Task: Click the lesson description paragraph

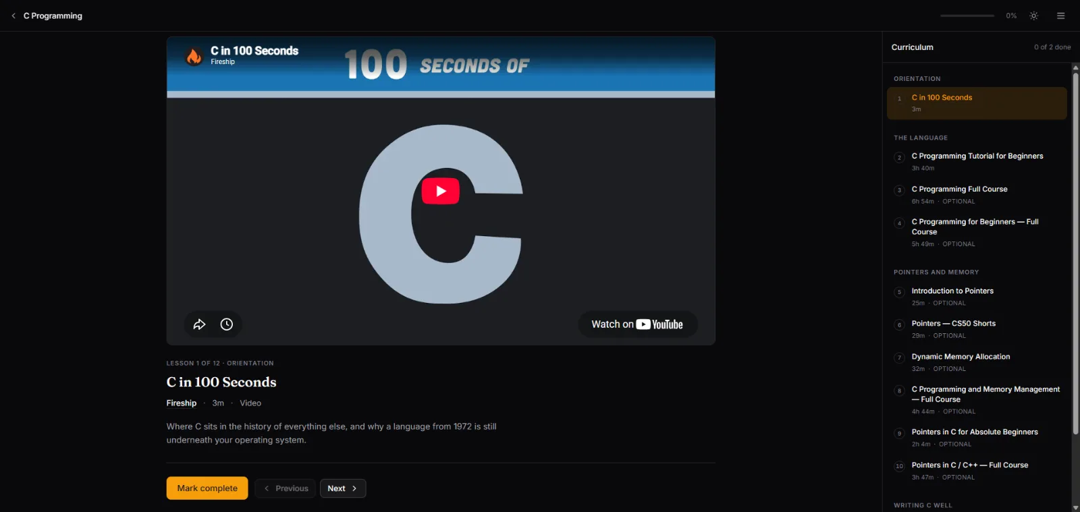Action: point(331,433)
